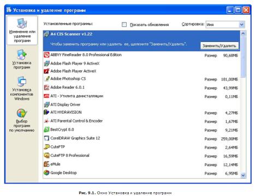
Task: Select CuteFTP 8 Professional entry
Action: [x=141, y=156]
